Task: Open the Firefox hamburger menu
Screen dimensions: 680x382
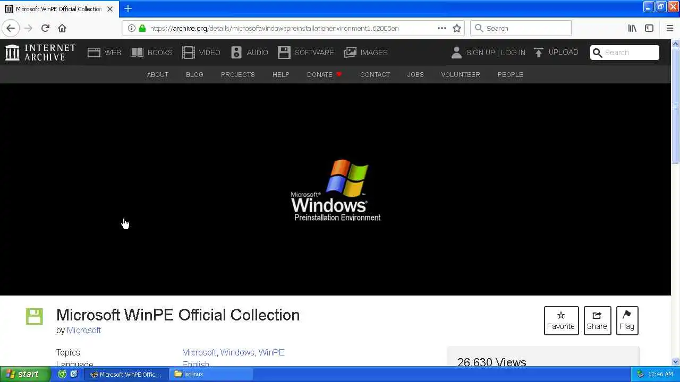Action: pos(669,28)
